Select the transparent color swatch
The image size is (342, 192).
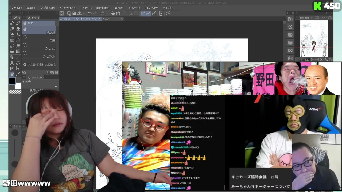15,92
